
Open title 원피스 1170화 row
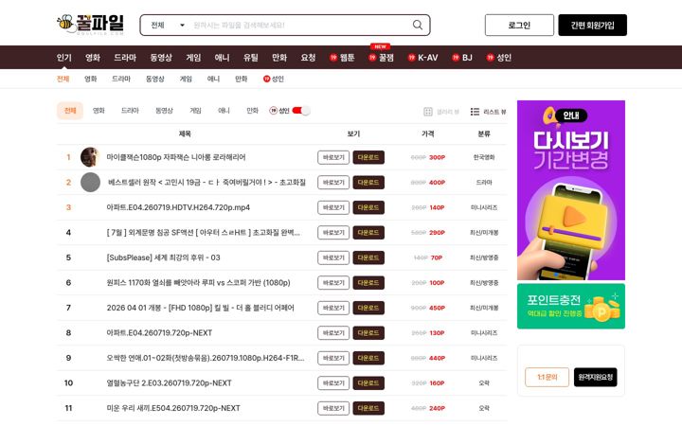[x=198, y=282]
